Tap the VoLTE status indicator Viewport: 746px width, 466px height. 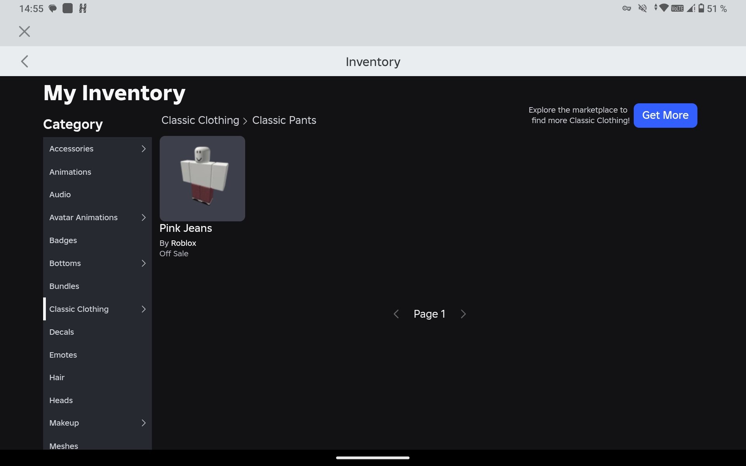[677, 8]
